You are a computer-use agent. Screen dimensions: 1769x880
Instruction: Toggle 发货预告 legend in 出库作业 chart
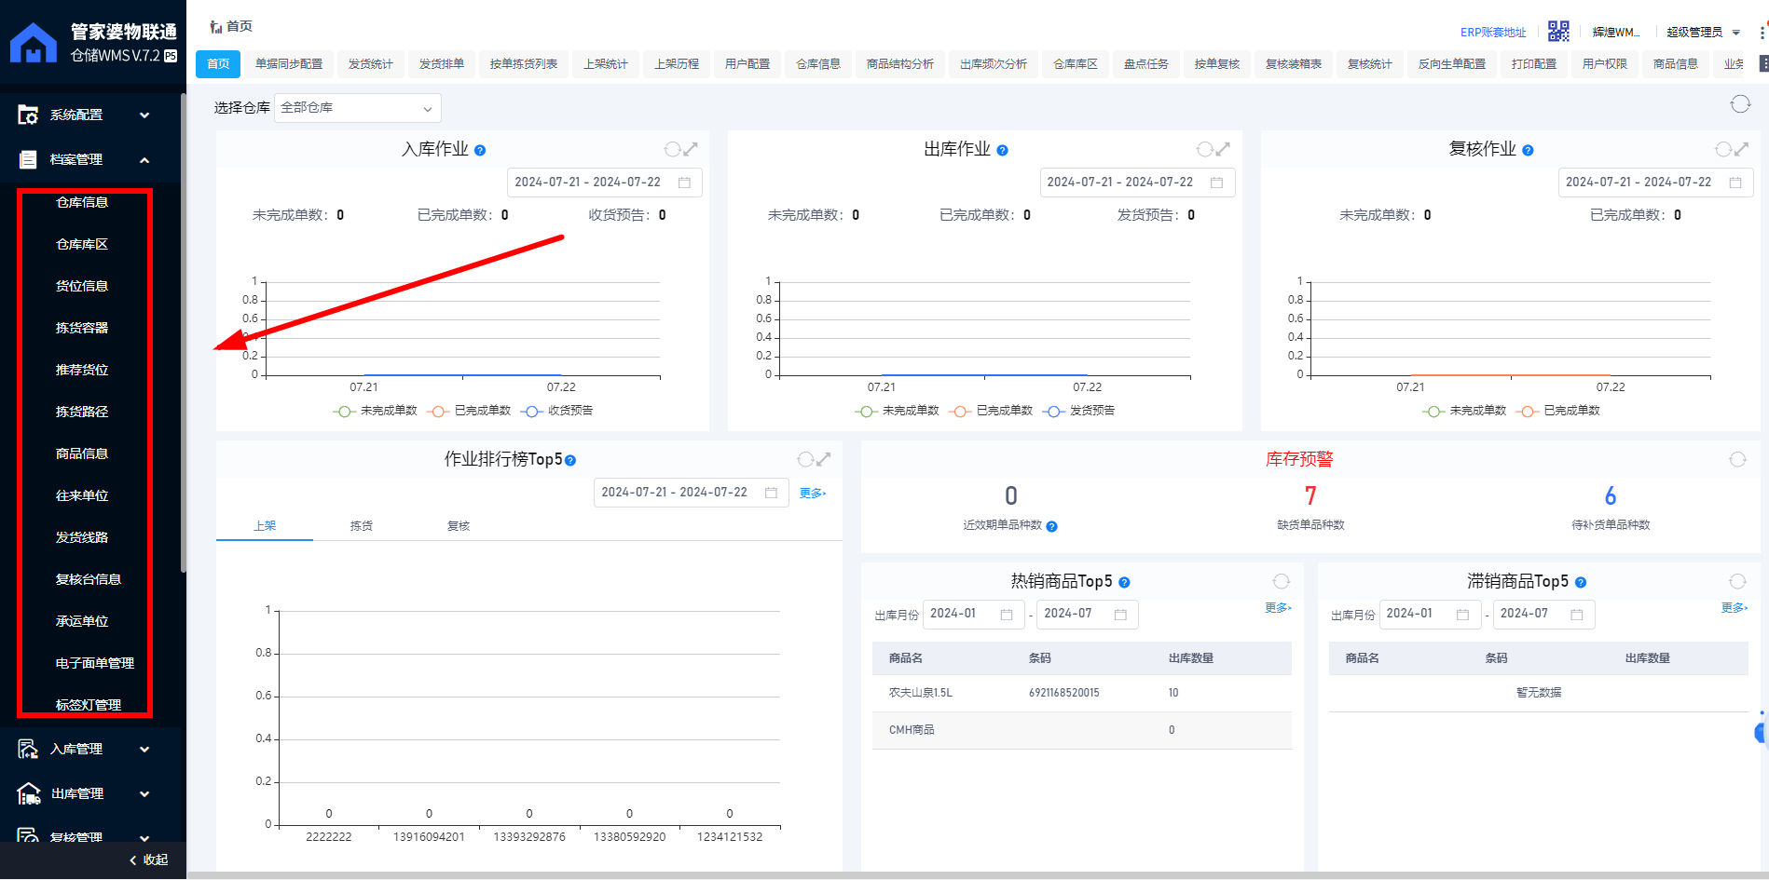tap(1078, 411)
